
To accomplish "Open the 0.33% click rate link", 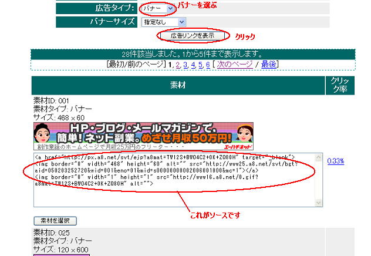I will 336,161.
